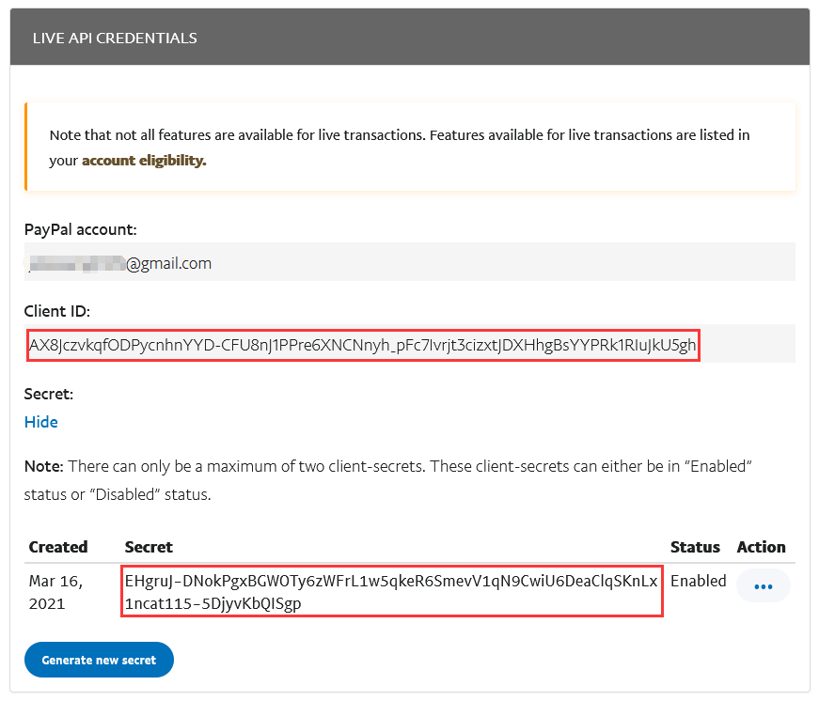Click the Created column header
Viewport: 819px width, 701px height.
point(58,547)
